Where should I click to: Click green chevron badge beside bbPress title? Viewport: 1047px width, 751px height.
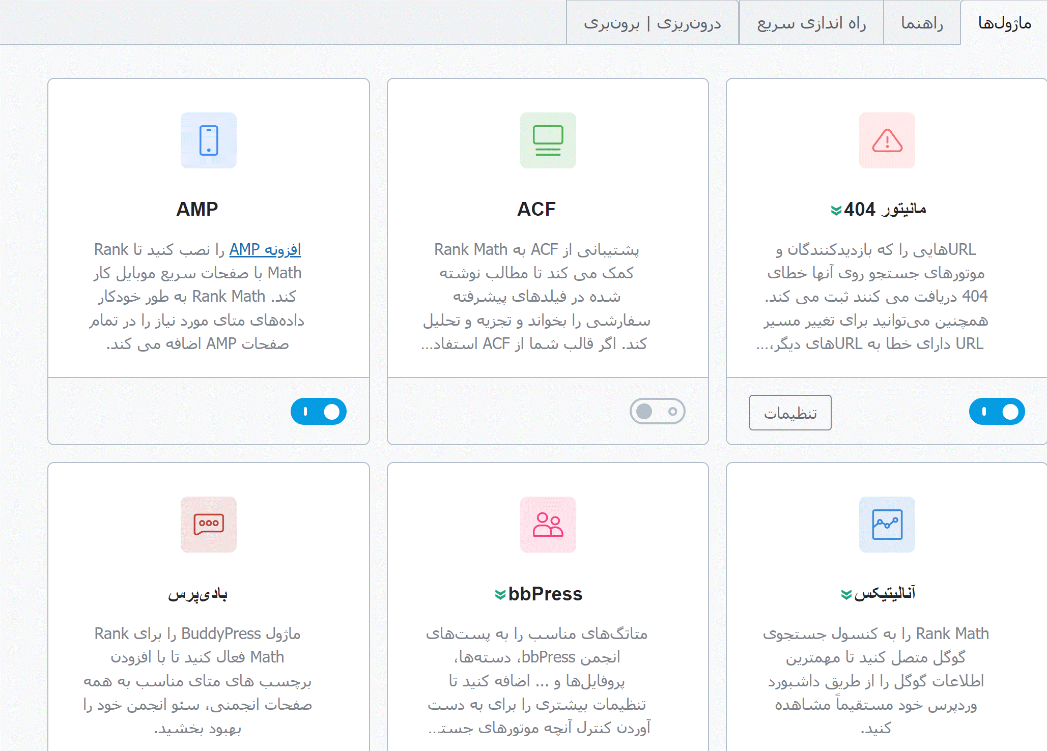point(500,594)
